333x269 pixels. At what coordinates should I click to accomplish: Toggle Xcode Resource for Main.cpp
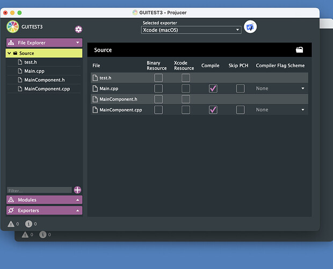pyautogui.click(x=186, y=88)
